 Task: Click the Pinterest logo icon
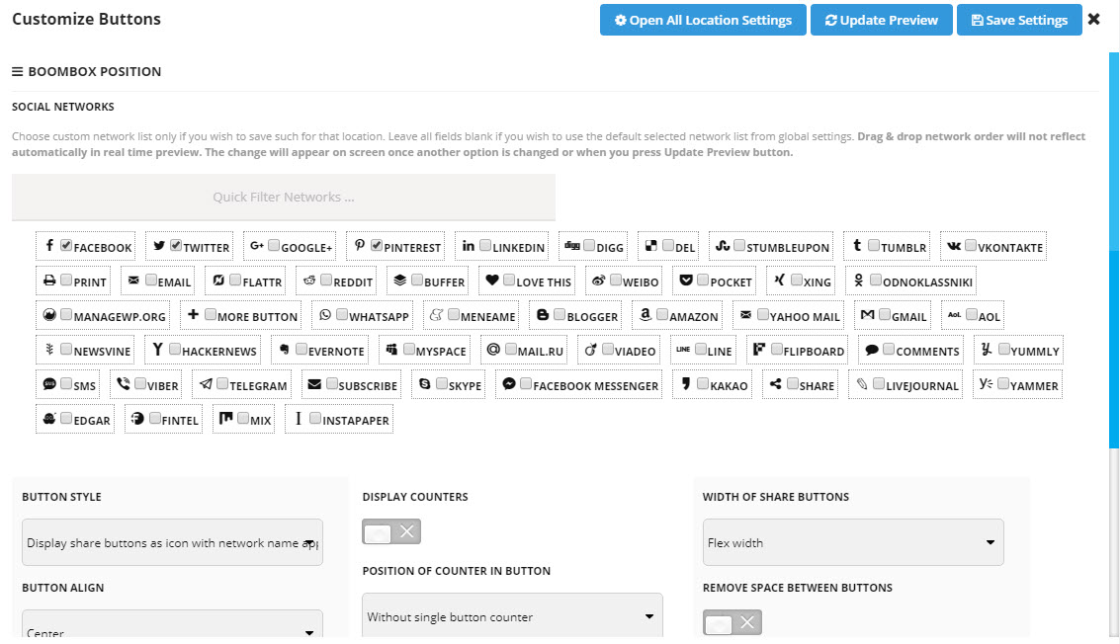359,246
